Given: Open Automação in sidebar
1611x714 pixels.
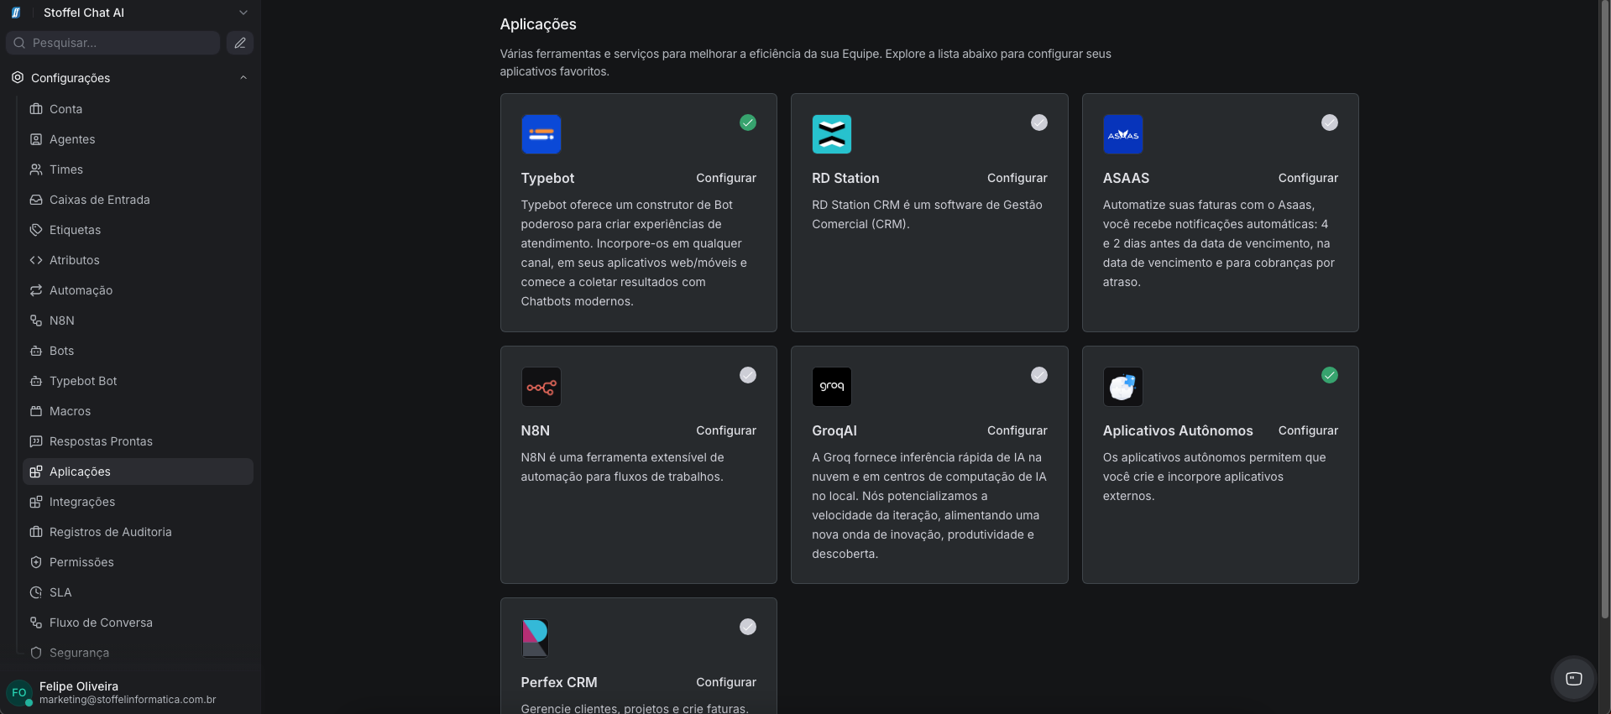Looking at the screenshot, I should [x=138, y=290].
